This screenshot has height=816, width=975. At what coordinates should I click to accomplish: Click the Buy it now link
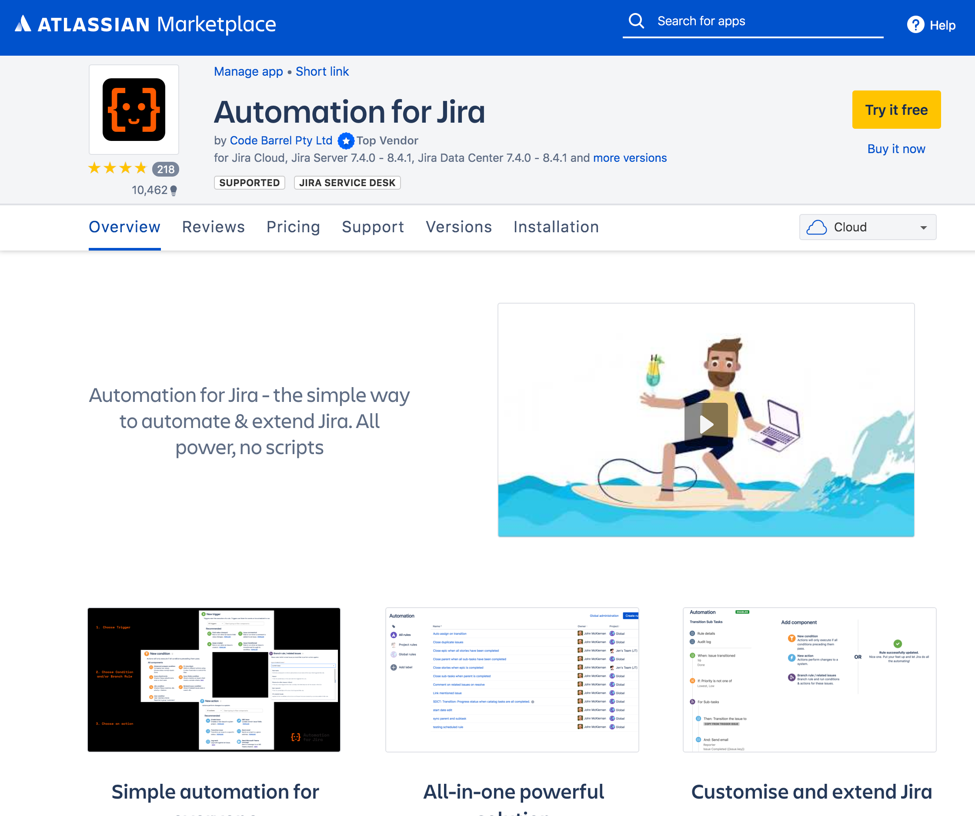pos(896,149)
